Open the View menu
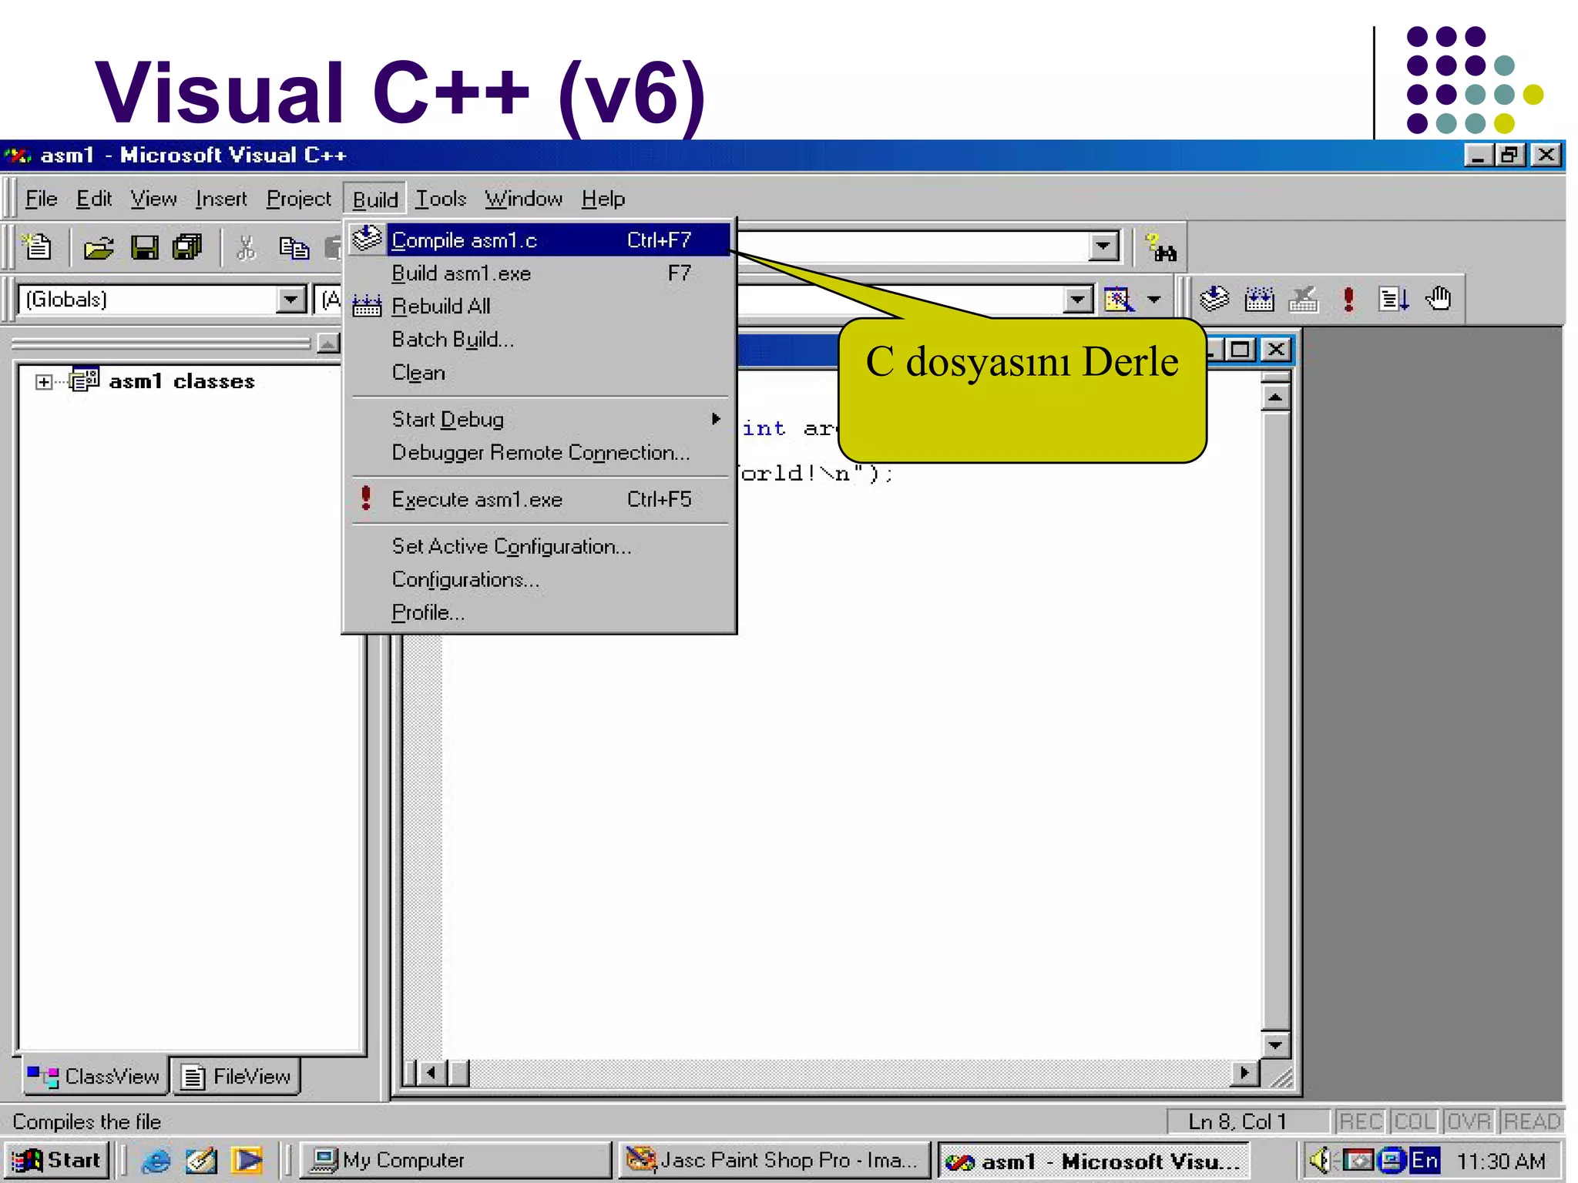 [x=153, y=199]
